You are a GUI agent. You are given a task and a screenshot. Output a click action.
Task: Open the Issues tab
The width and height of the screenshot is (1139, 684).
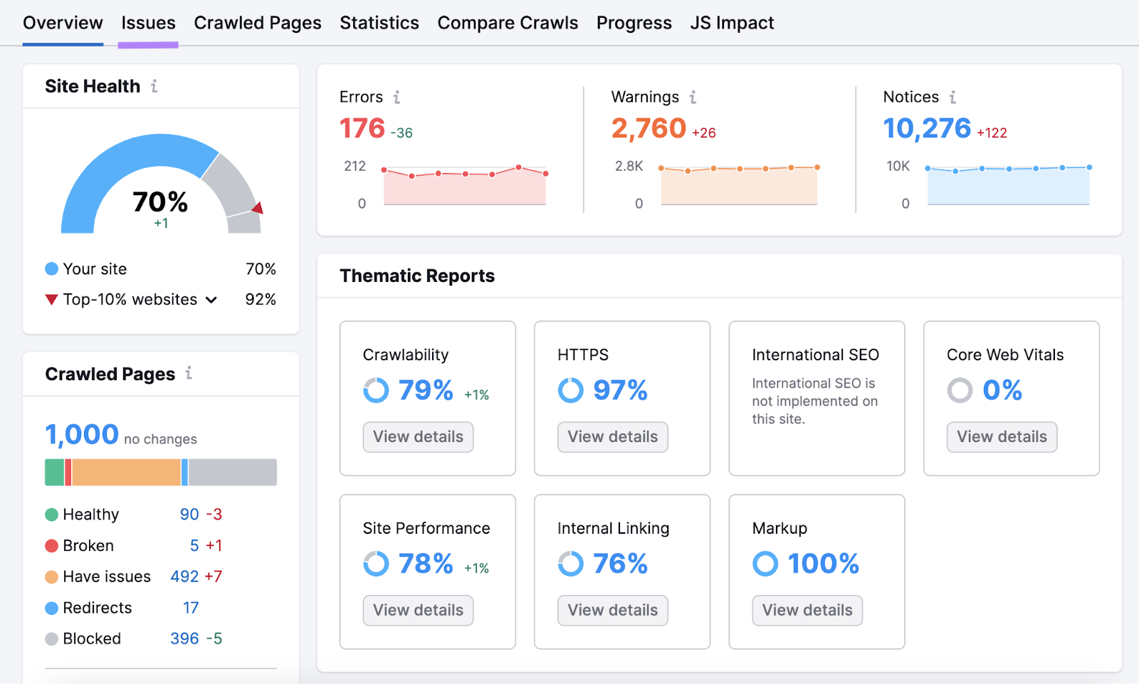coord(147,22)
